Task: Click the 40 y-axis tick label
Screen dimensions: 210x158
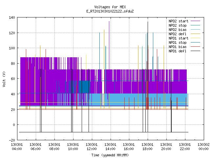Action: click(x=13, y=94)
